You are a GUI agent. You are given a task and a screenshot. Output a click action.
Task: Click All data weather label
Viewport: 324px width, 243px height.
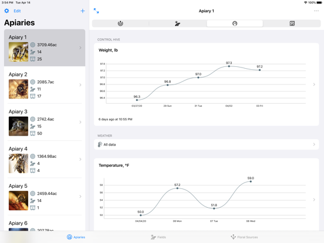[x=110, y=144]
